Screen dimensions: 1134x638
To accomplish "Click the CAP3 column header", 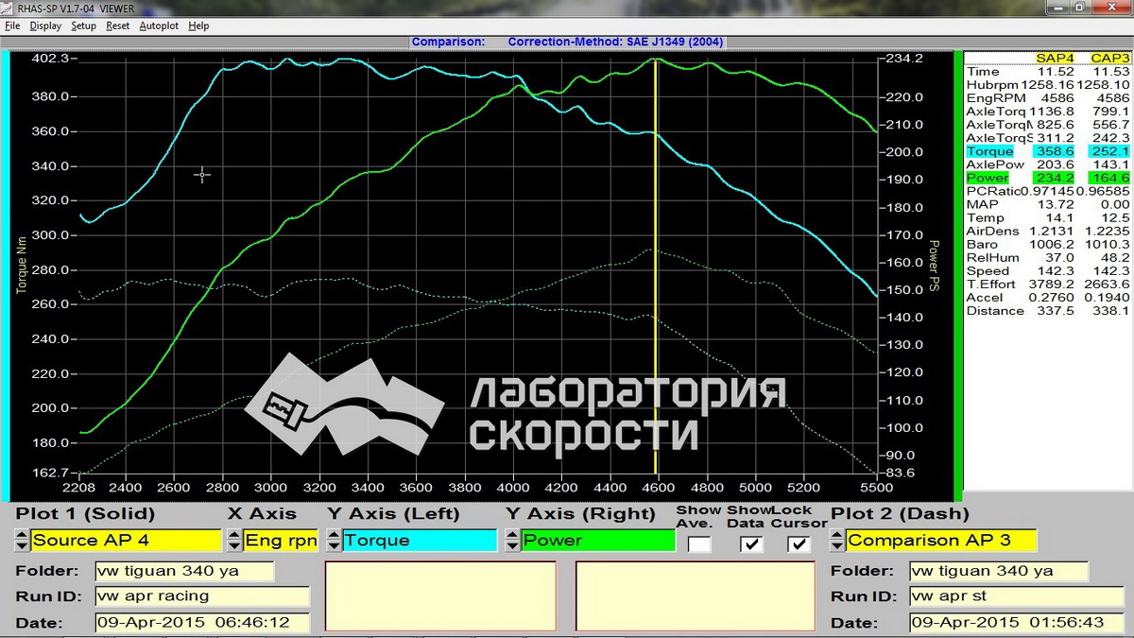I will [1109, 58].
